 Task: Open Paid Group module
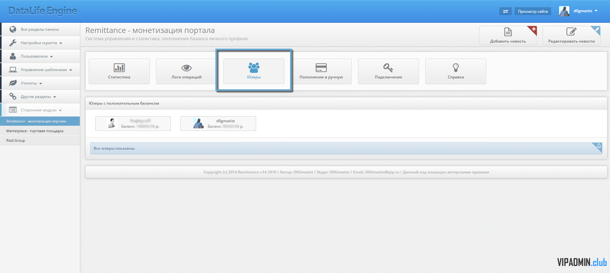40,141
